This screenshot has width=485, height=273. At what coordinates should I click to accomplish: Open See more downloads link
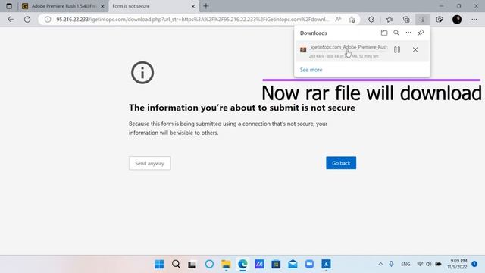coord(311,70)
